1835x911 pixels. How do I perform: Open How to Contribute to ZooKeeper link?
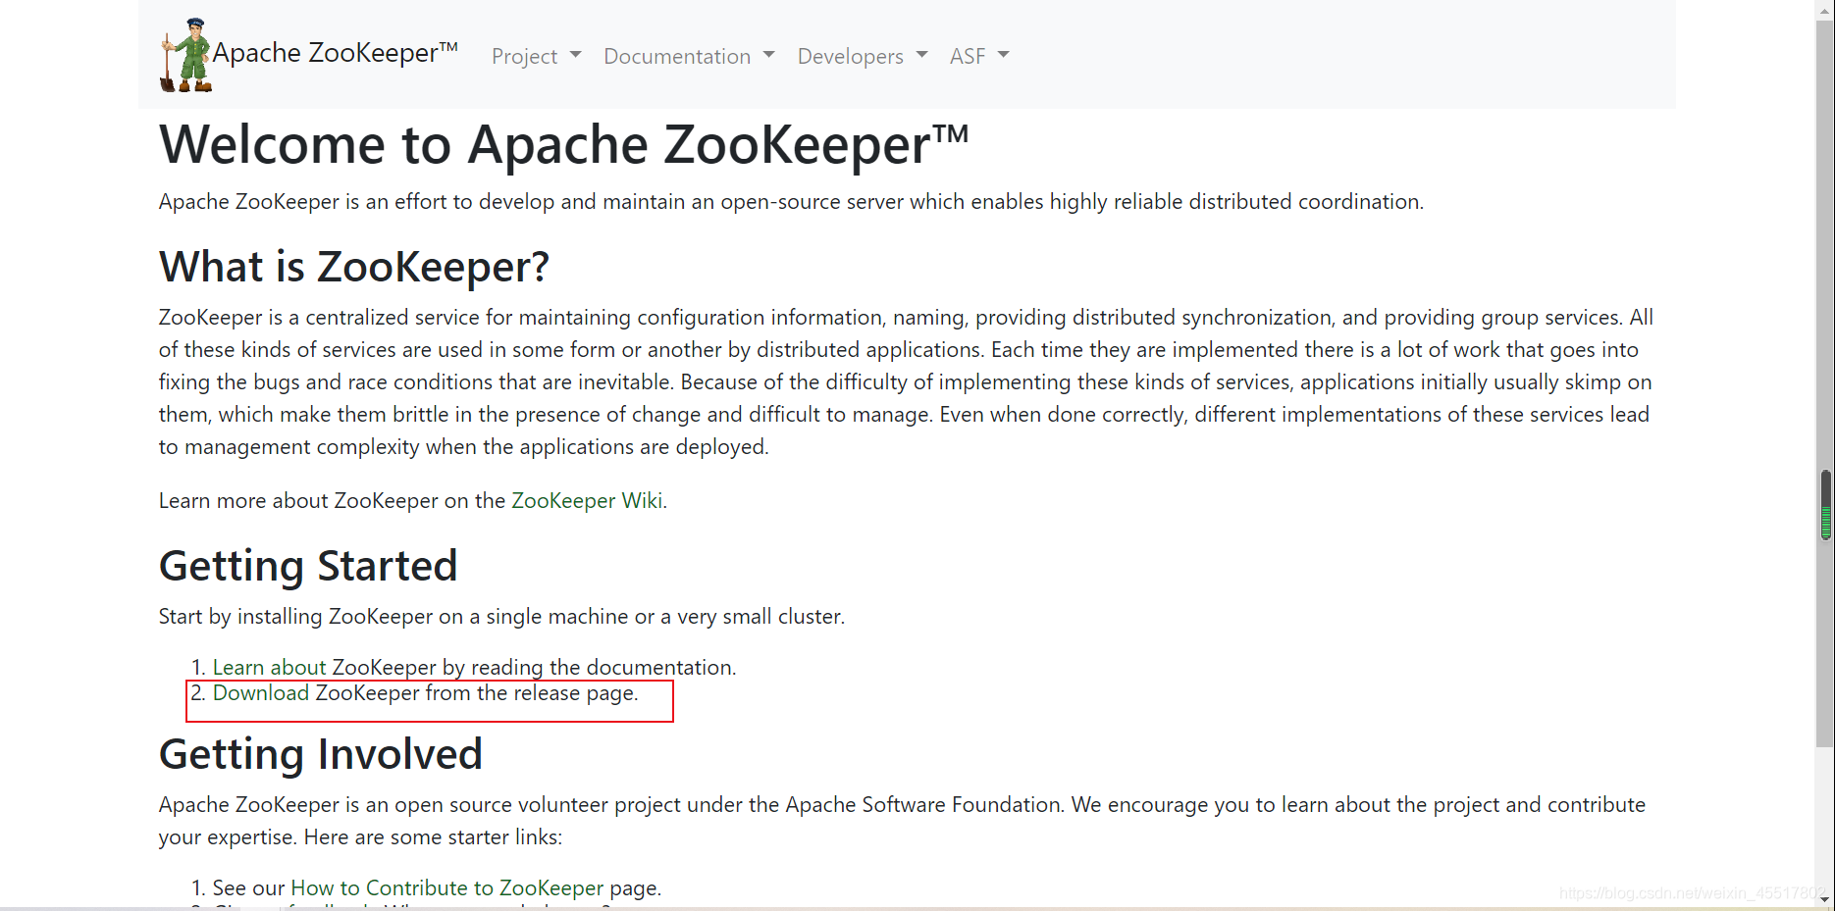[446, 887]
